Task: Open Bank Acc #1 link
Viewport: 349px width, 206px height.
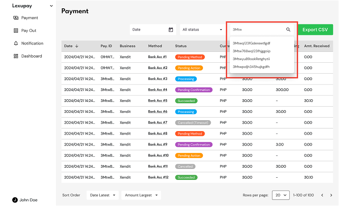Action: [x=158, y=57]
